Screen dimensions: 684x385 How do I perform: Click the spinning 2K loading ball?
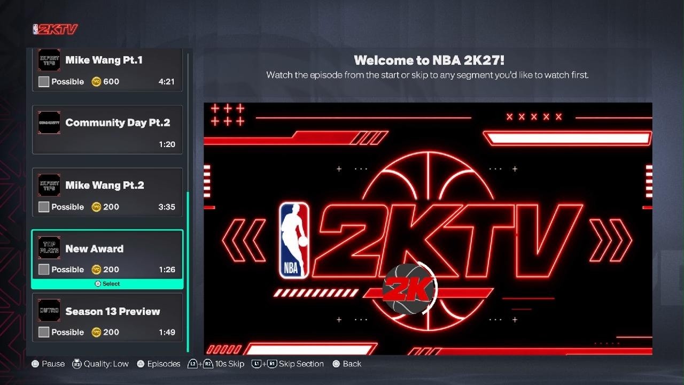(410, 288)
